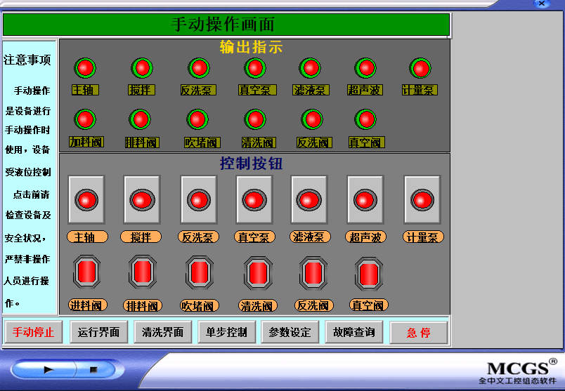Activate the 超声波 control push button

pyautogui.click(x=365, y=199)
